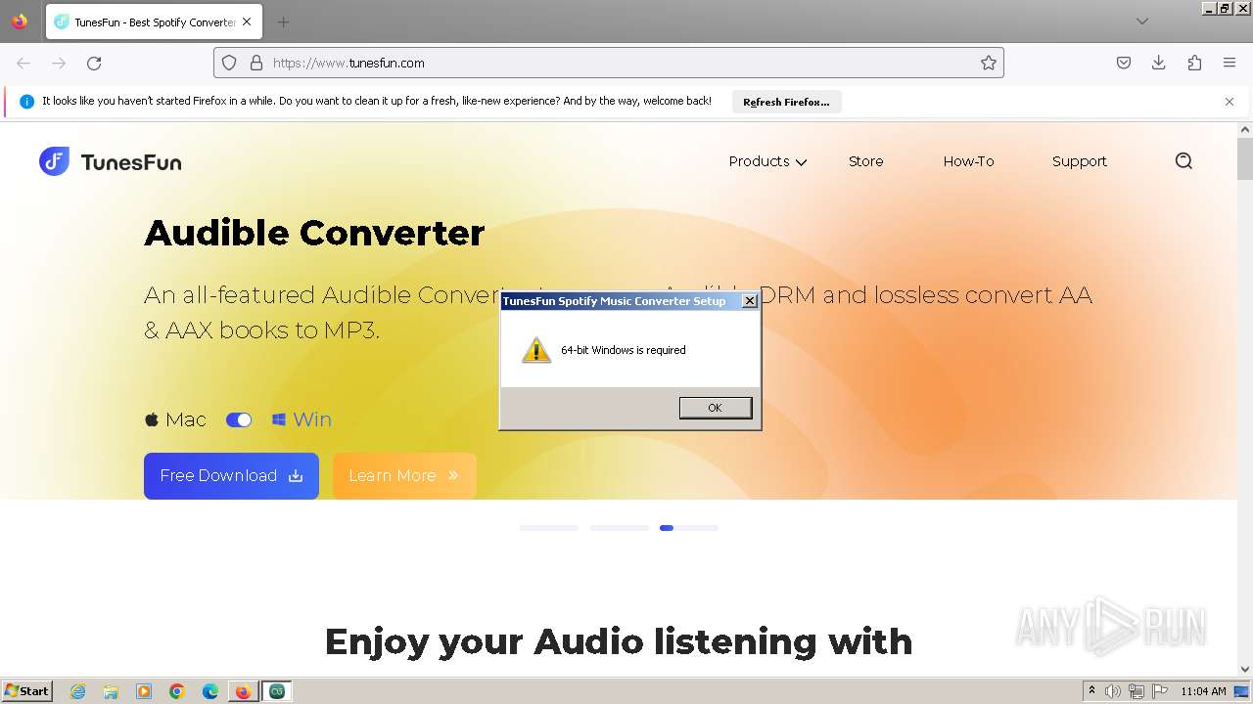1253x704 pixels.
Task: Open the Firefox downloads icon
Action: [x=1159, y=63]
